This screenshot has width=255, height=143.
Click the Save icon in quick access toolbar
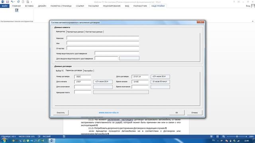8,2
